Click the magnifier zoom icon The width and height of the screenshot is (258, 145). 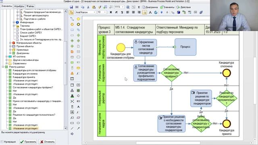point(128,7)
